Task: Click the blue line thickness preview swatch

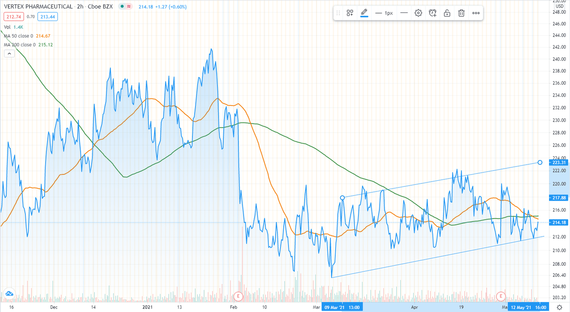Action: point(364,17)
